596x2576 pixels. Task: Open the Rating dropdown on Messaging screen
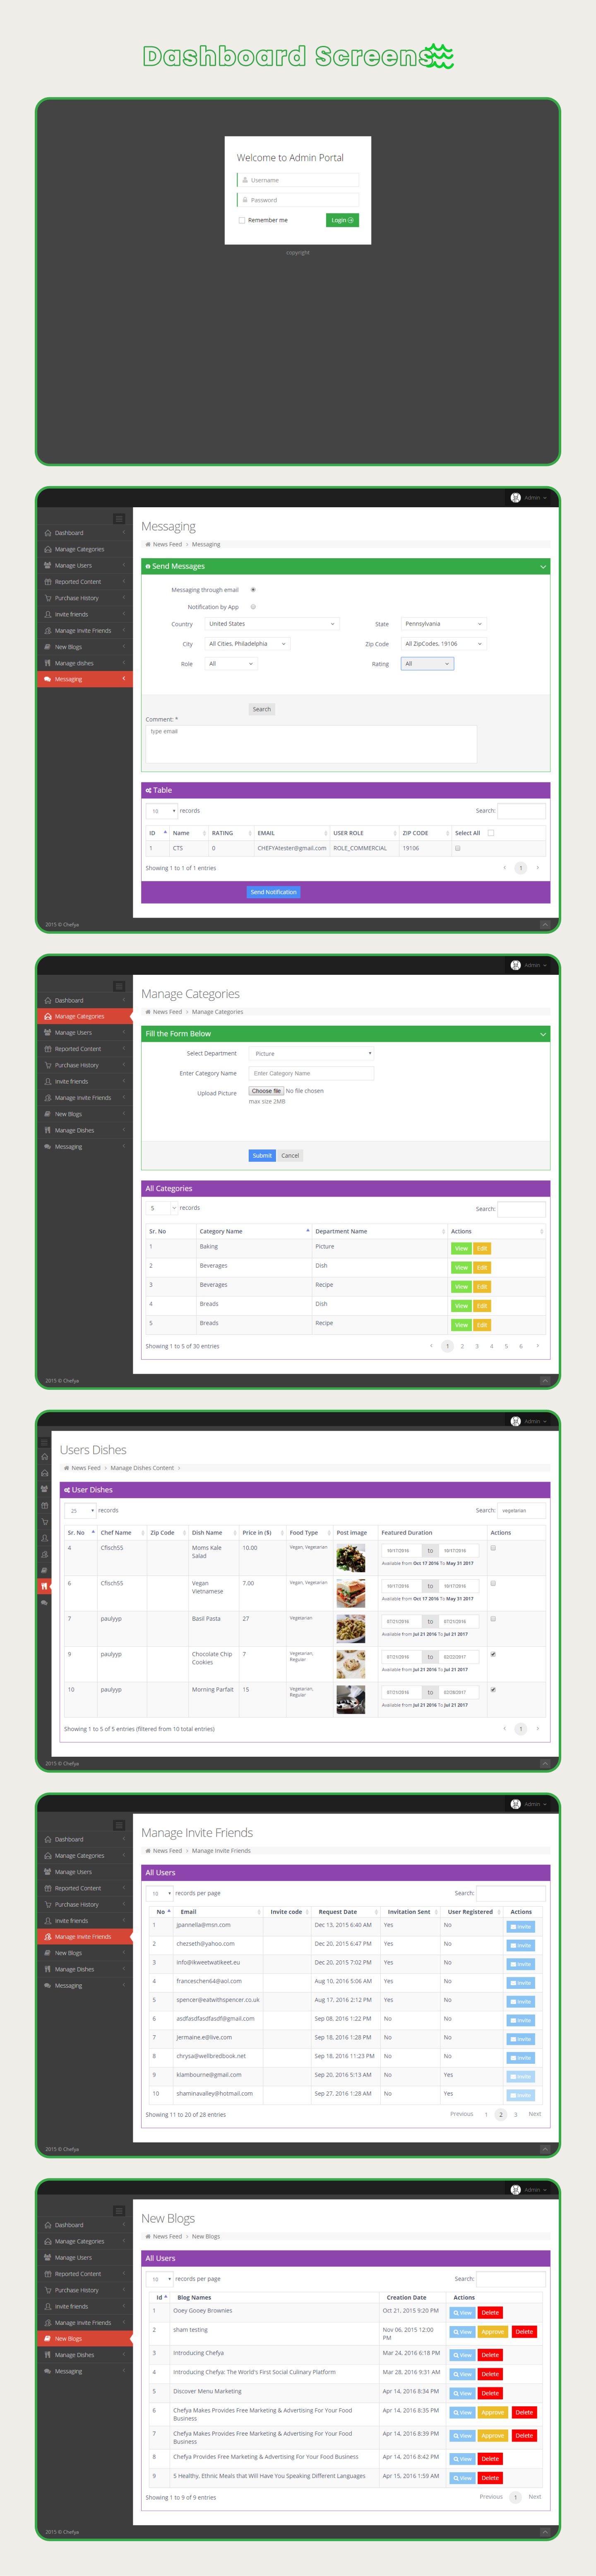(427, 664)
